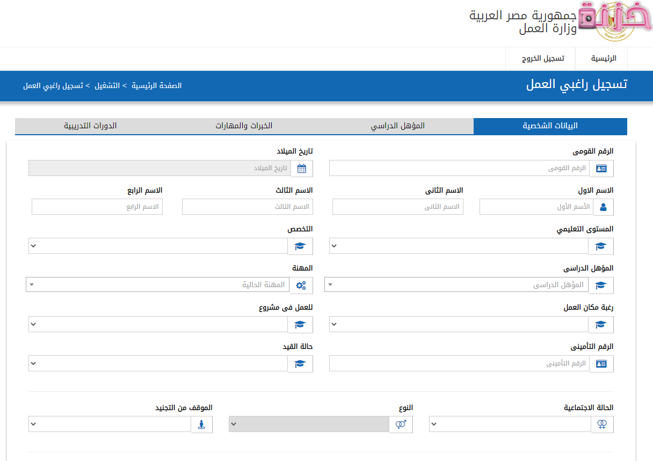Click the gender symbol icon next to النوع
This screenshot has height=461, width=653.
[x=401, y=424]
